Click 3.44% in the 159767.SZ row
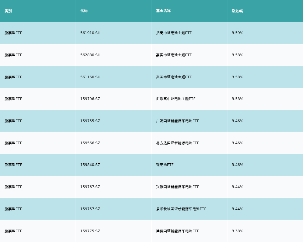 (238, 187)
